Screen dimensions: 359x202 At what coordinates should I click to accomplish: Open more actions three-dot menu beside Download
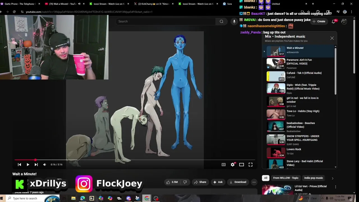(x=254, y=182)
